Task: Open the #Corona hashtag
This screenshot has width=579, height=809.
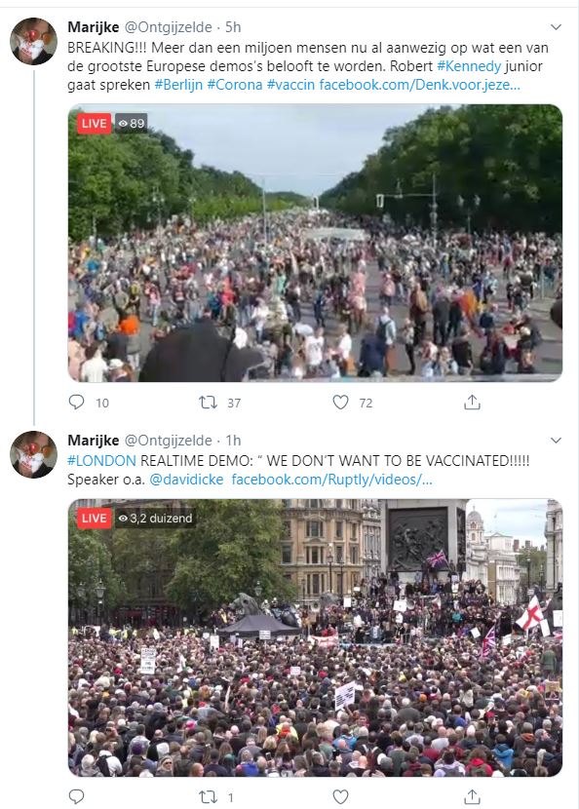Action: tap(235, 85)
